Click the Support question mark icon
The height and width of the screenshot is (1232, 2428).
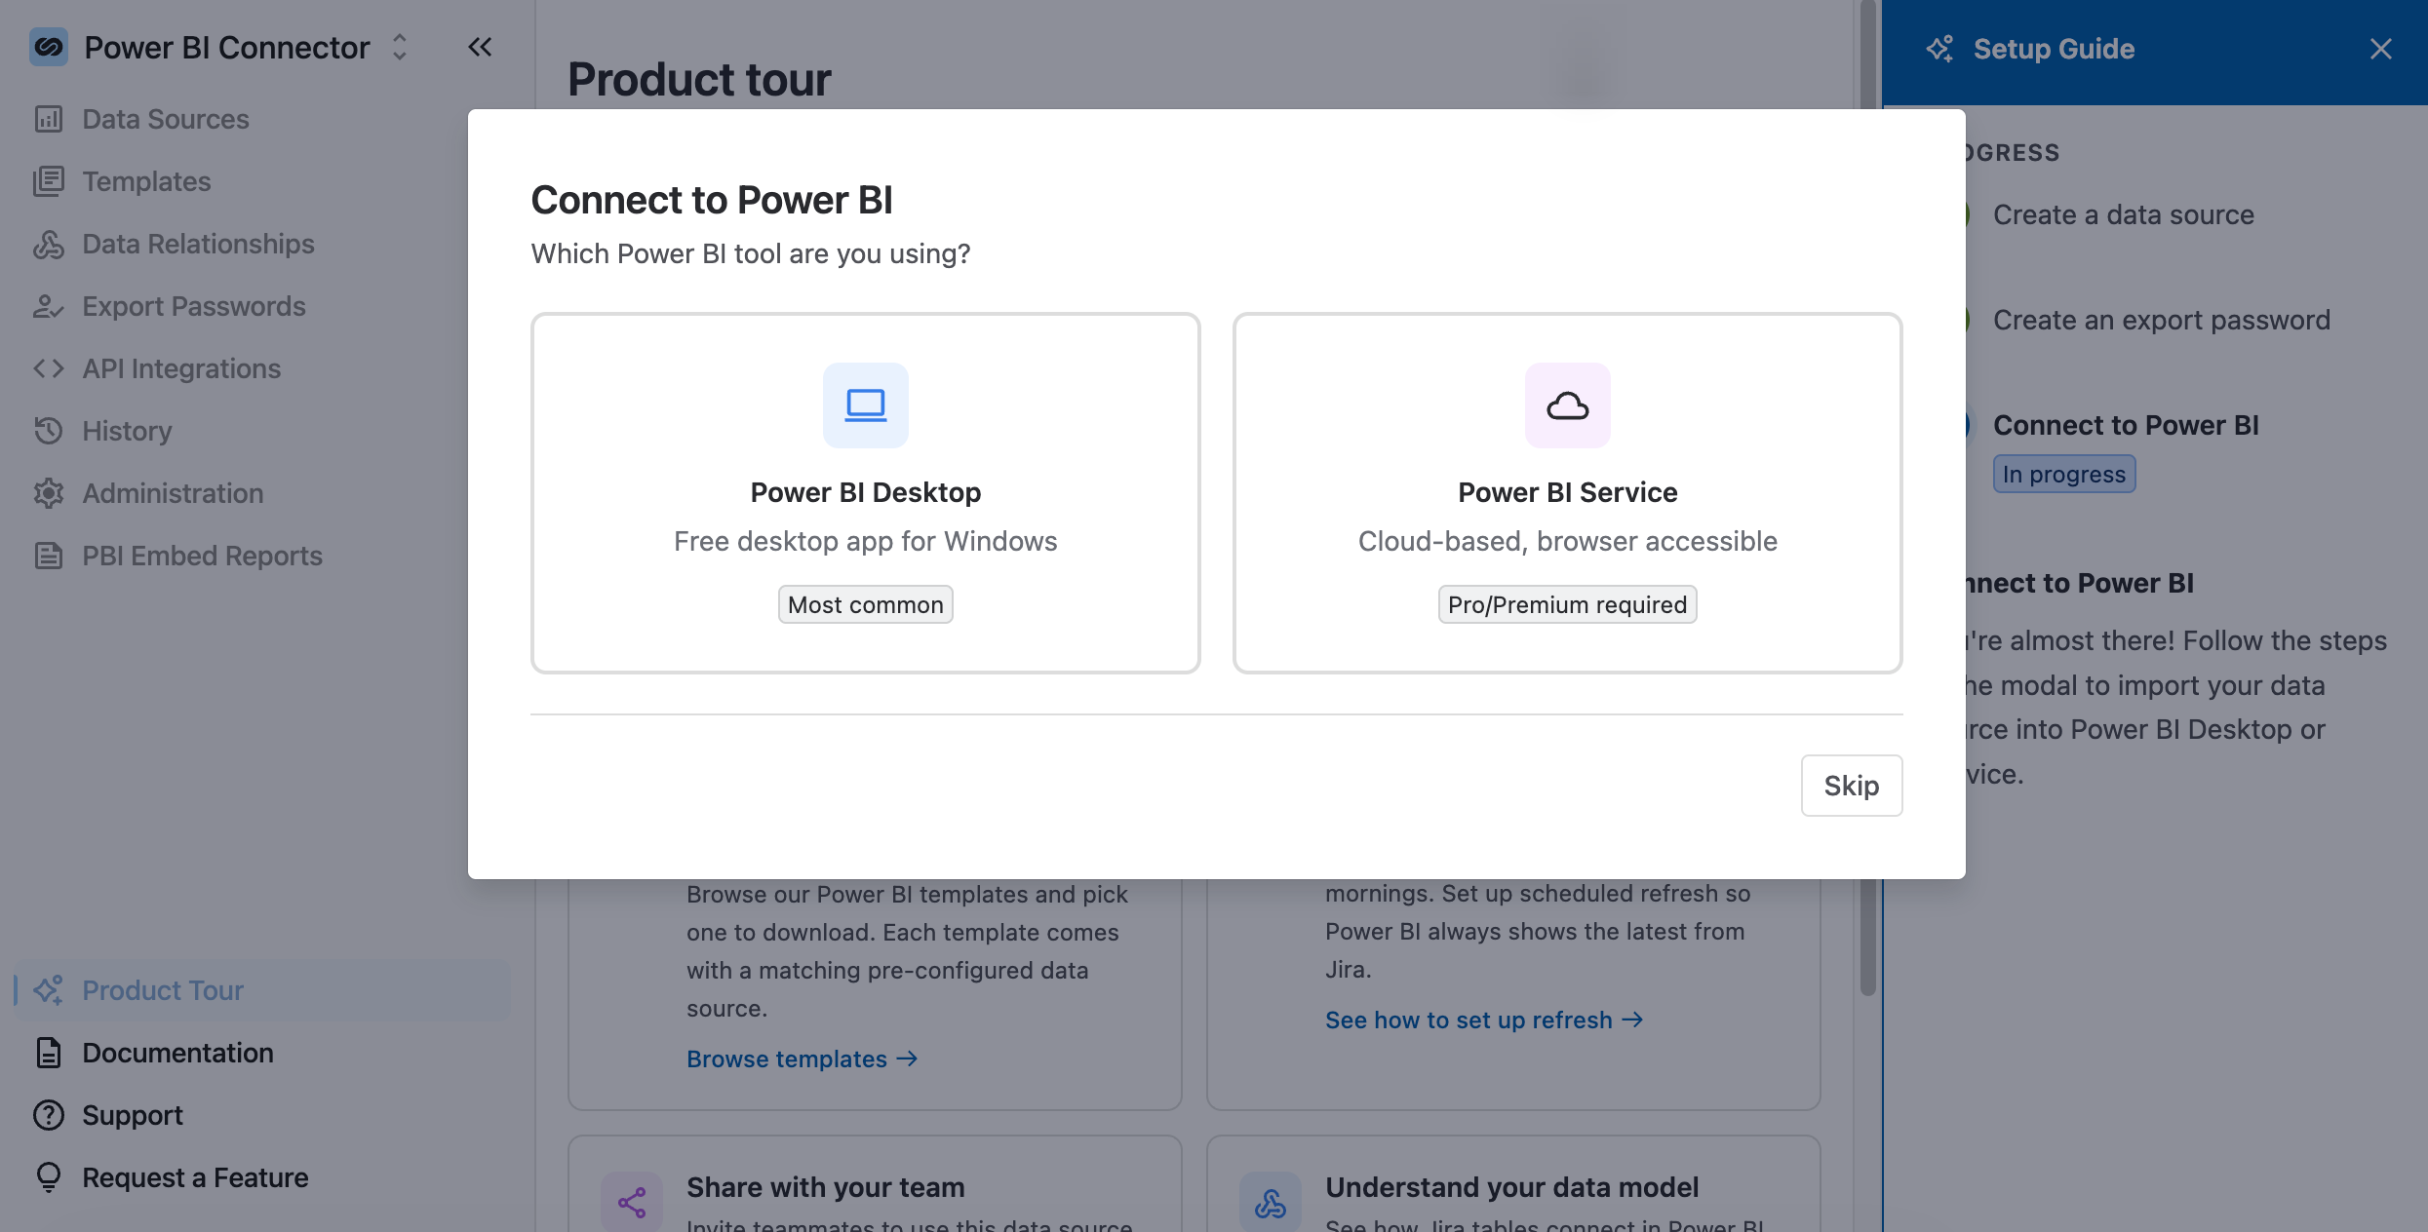pyautogui.click(x=49, y=1115)
